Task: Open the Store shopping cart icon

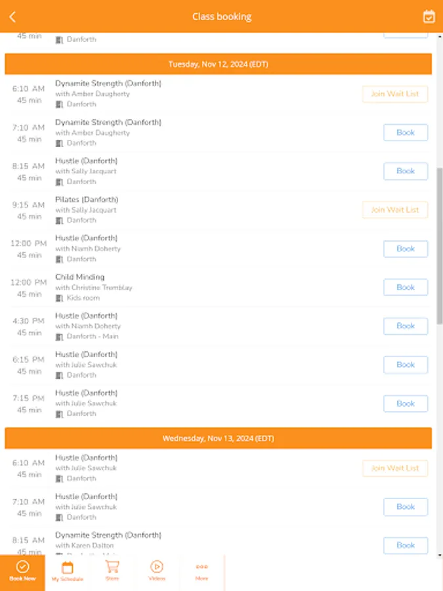Action: click(x=112, y=566)
